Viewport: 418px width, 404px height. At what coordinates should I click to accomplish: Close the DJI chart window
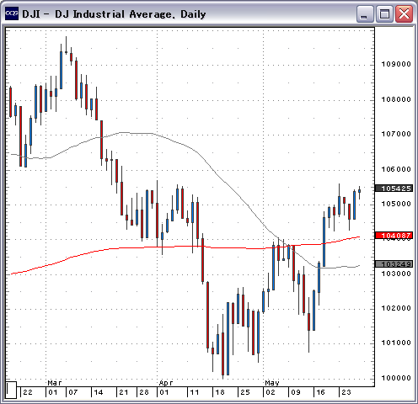coord(404,13)
